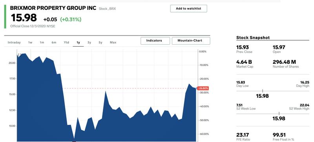Select the 6m time range
The width and height of the screenshot is (314, 142).
click(x=54, y=42)
